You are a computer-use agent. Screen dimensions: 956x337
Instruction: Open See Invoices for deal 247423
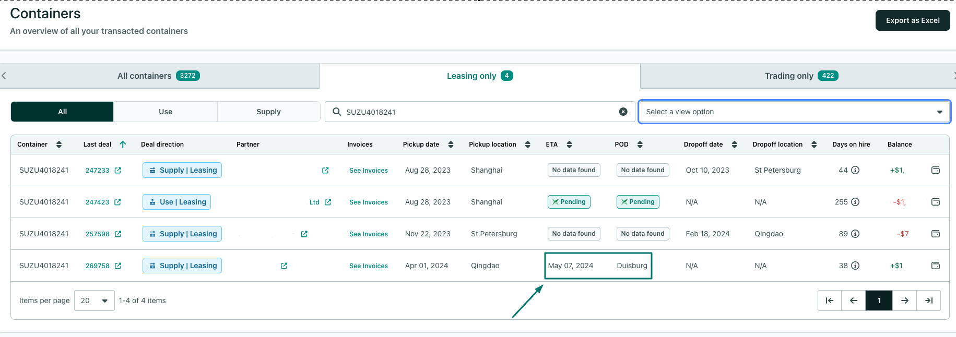click(x=368, y=202)
